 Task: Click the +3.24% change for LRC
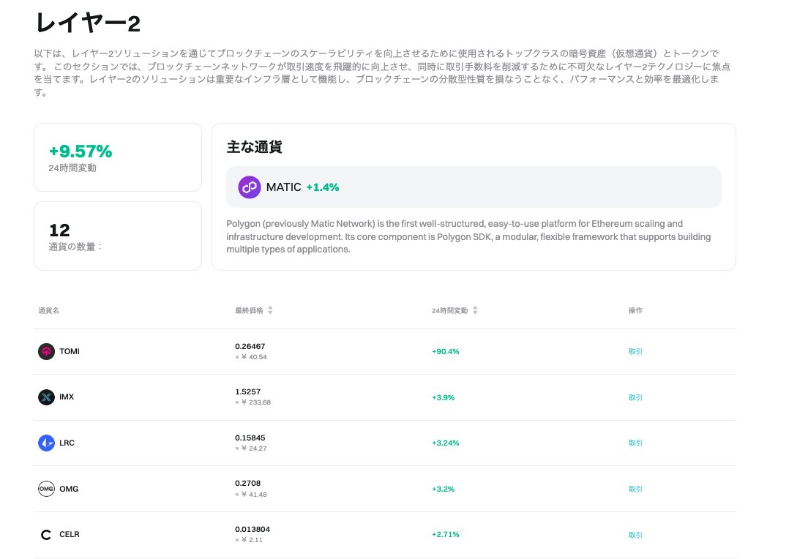445,443
